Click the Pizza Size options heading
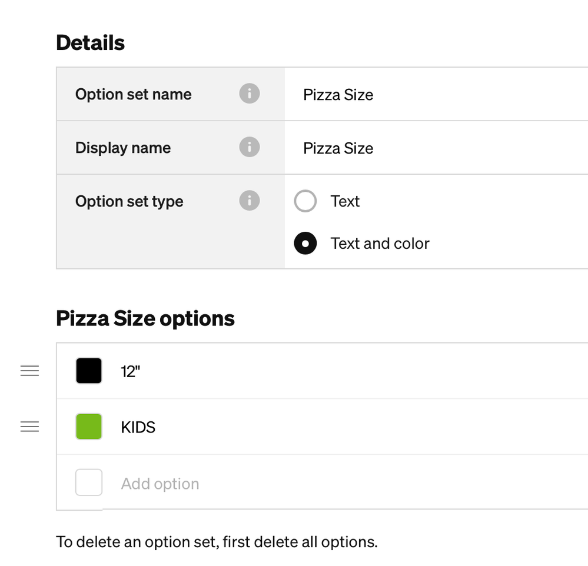 (x=145, y=319)
